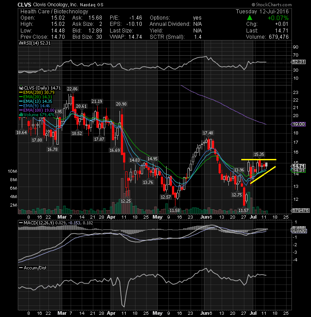Click the 18.52 low annotation
This screenshot has width=311, height=317.
[x=77, y=133]
